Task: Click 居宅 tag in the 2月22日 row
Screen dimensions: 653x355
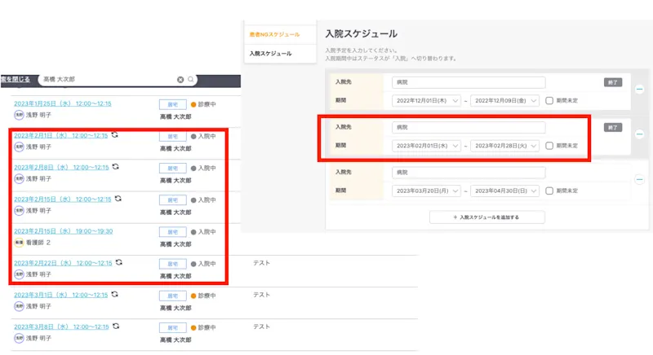Action: [173, 264]
